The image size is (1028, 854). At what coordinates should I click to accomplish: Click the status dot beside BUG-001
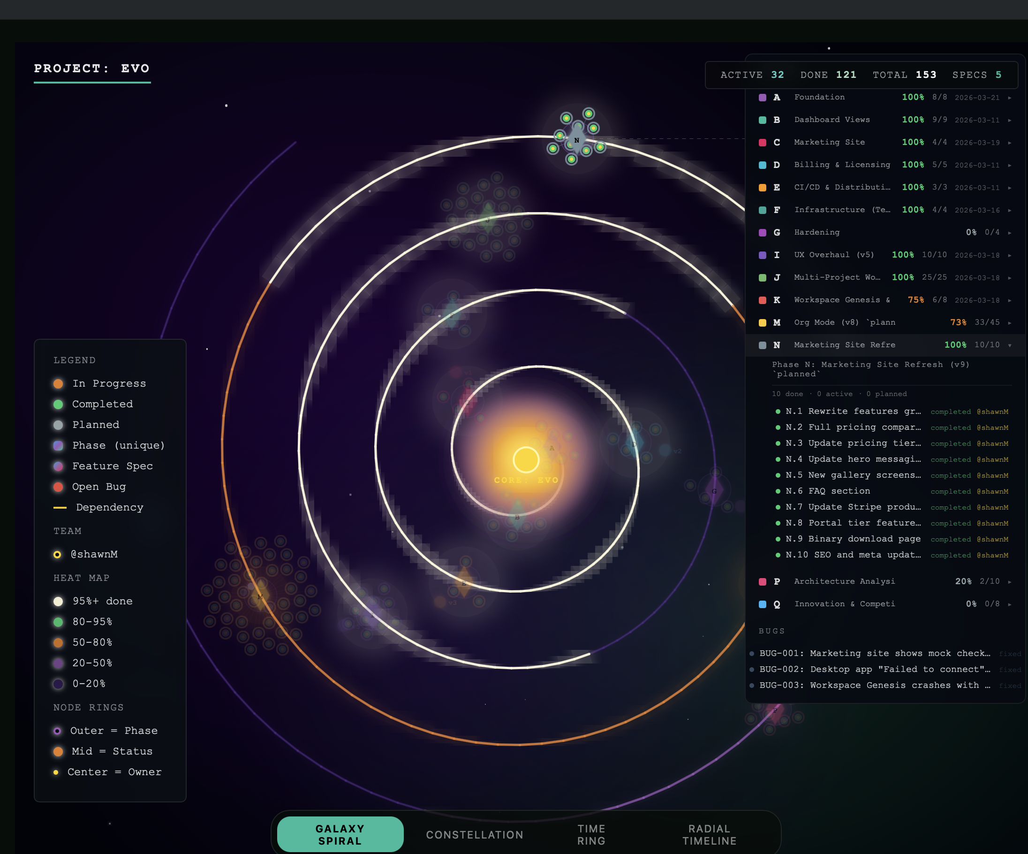point(752,653)
